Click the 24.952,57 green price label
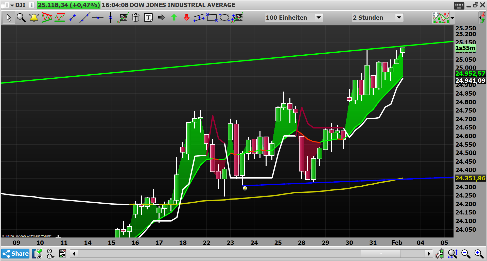487x261 pixels. click(470, 74)
